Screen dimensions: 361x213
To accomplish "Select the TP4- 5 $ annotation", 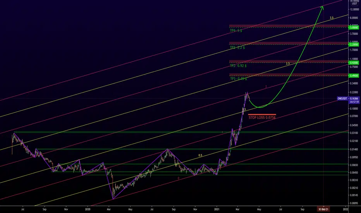I will 236,31.
